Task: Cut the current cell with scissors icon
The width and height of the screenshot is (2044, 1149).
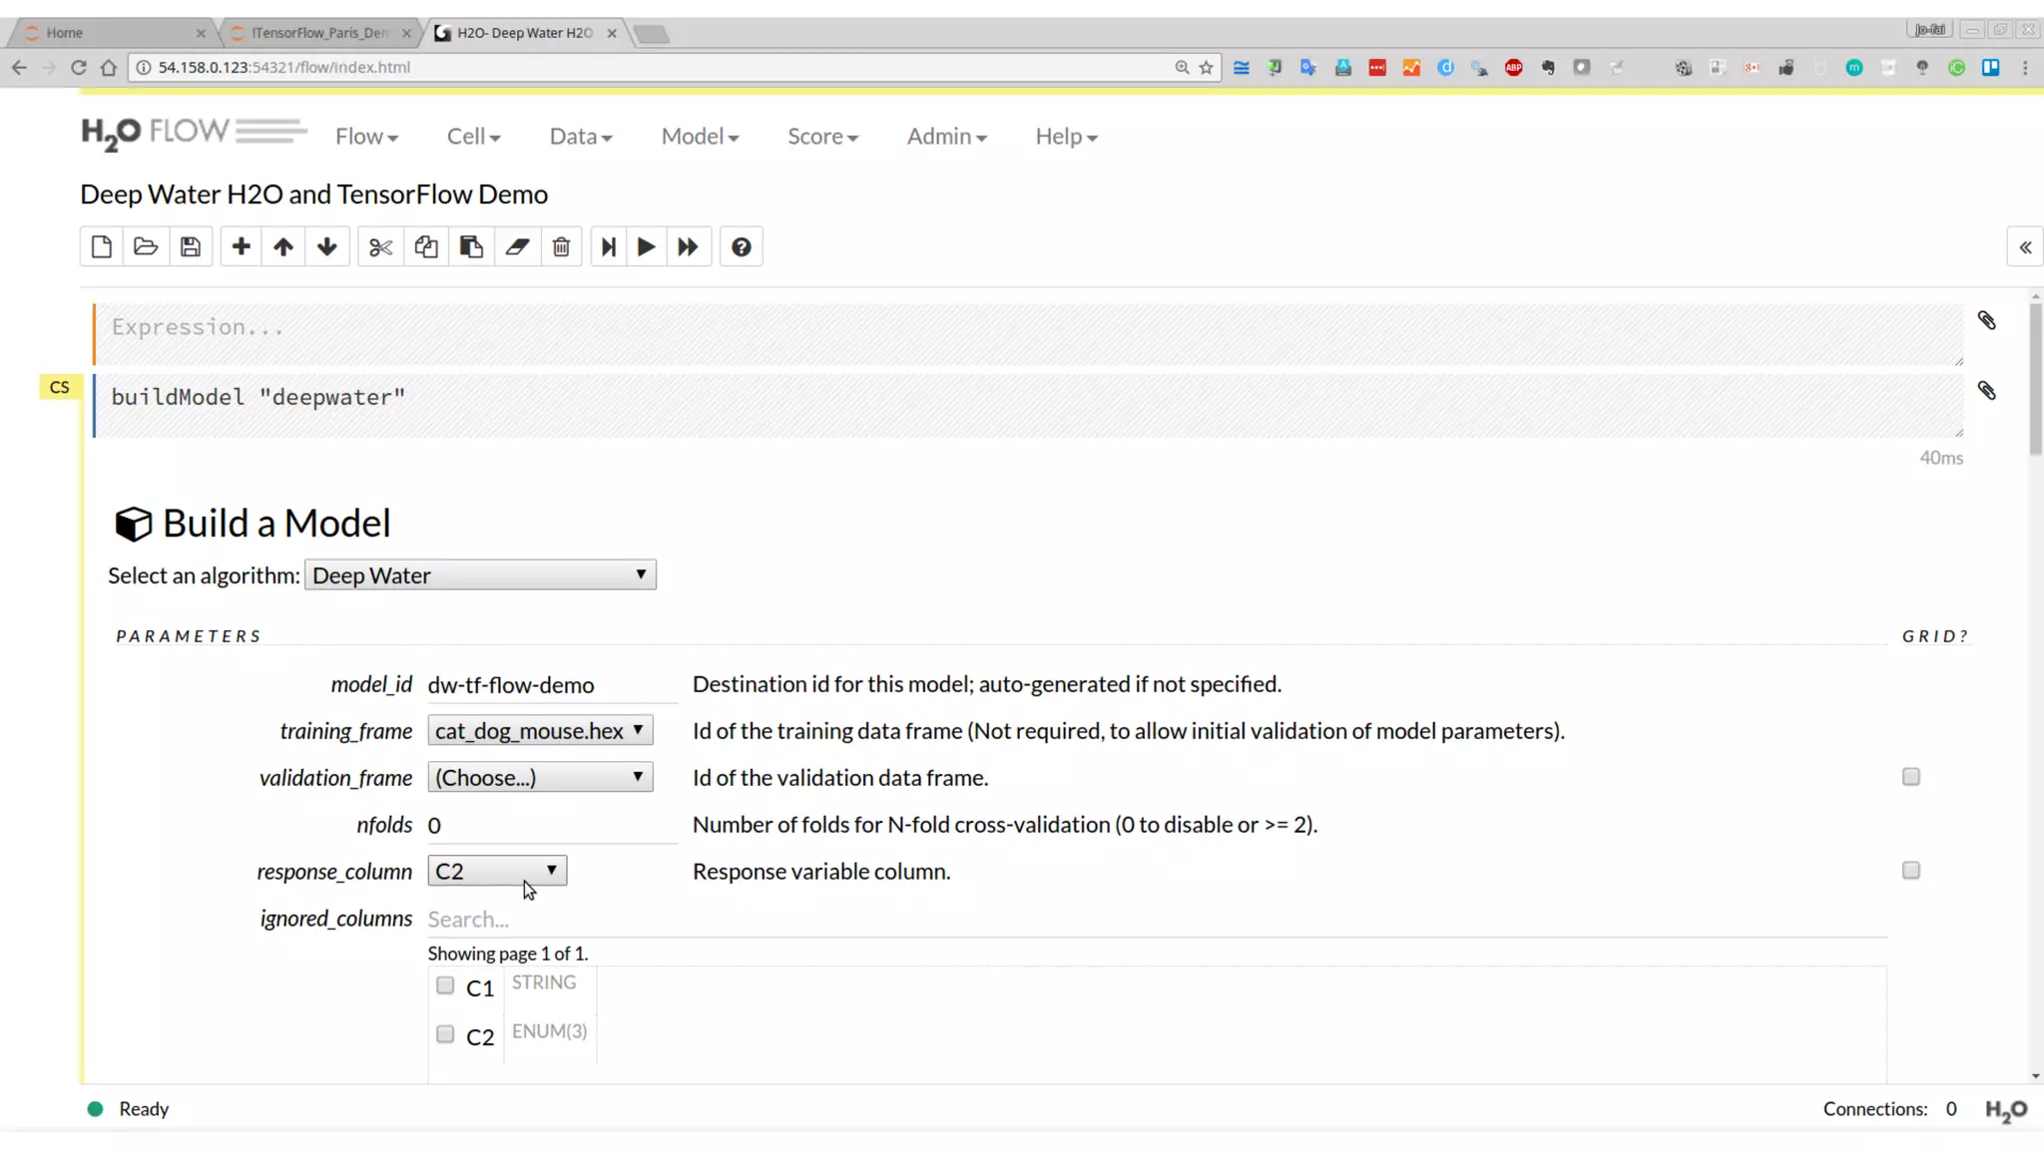Action: (380, 246)
